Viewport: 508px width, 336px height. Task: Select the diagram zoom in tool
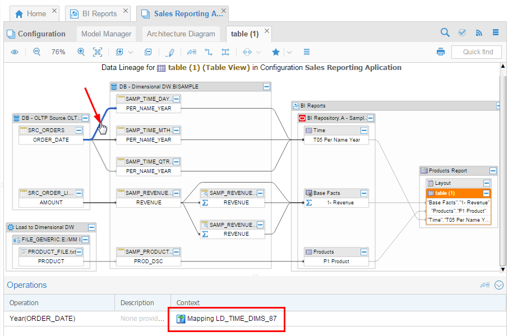click(80, 52)
